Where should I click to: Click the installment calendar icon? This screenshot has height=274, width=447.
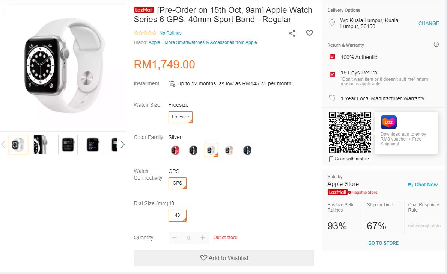click(x=172, y=84)
